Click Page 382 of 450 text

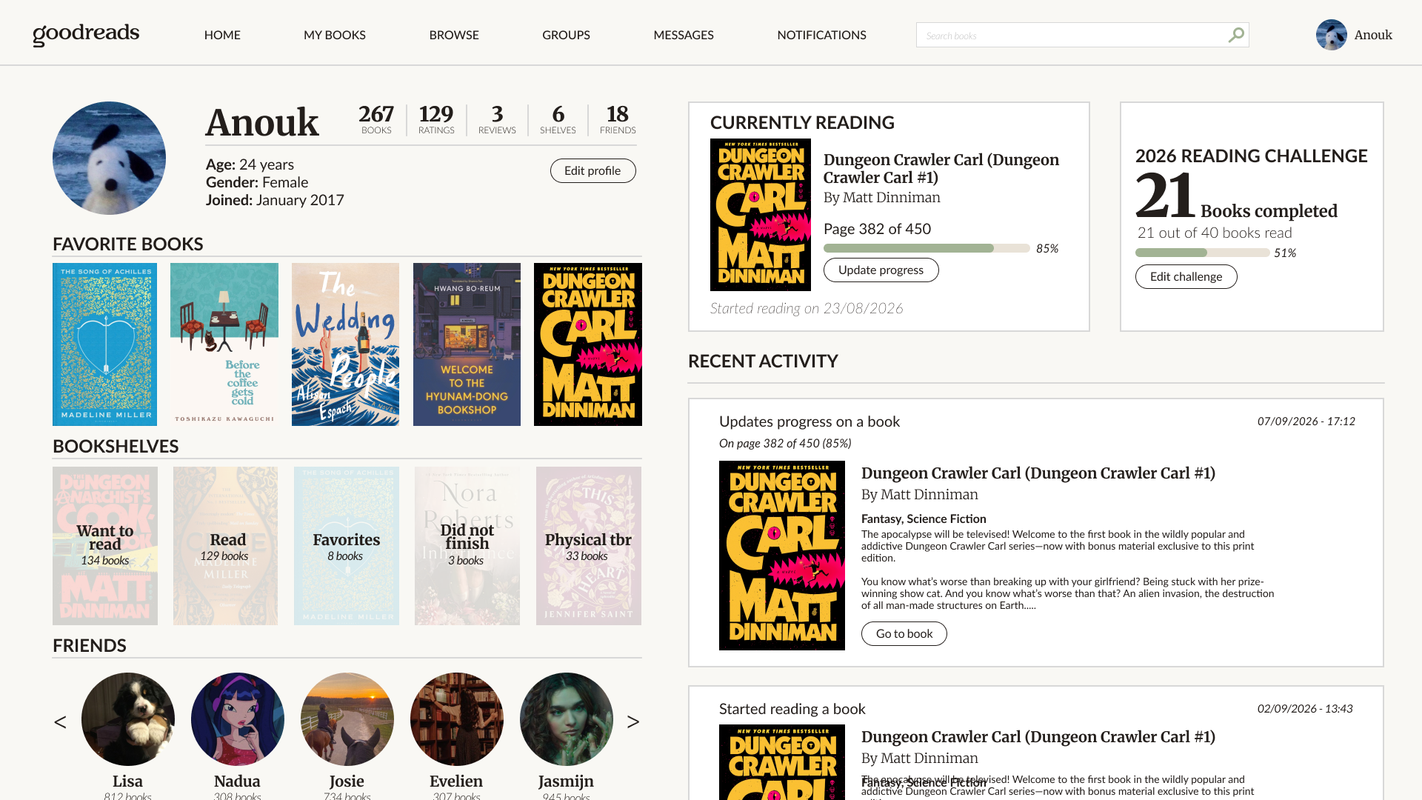pos(877,229)
